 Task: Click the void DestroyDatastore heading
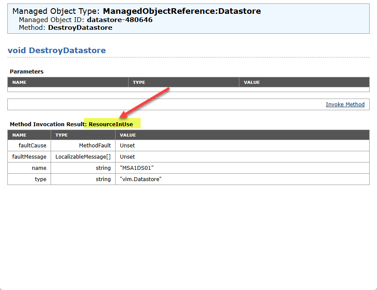(x=57, y=51)
